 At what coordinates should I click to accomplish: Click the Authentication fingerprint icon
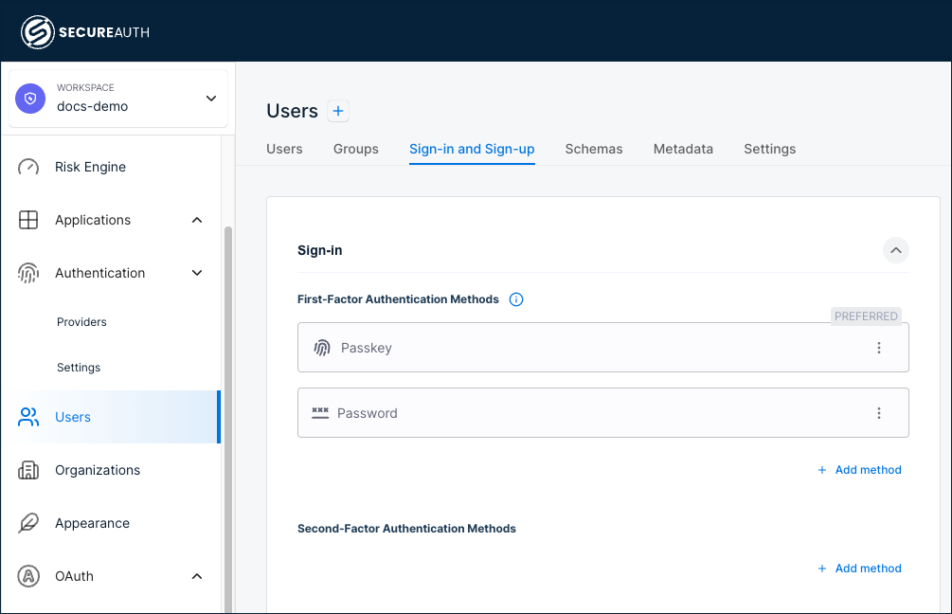pos(28,273)
